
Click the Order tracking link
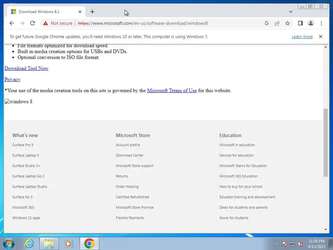pos(127,187)
